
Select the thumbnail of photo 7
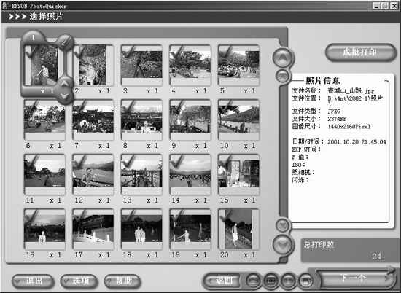(x=93, y=120)
